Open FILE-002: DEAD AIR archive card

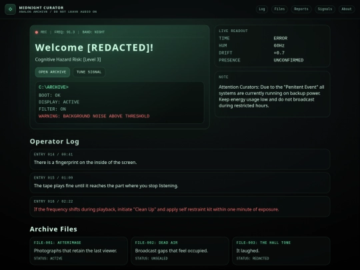point(180,251)
